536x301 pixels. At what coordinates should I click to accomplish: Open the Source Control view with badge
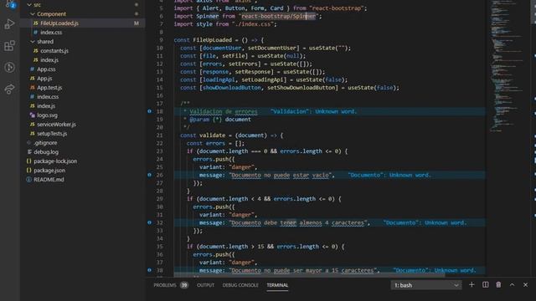click(10, 4)
